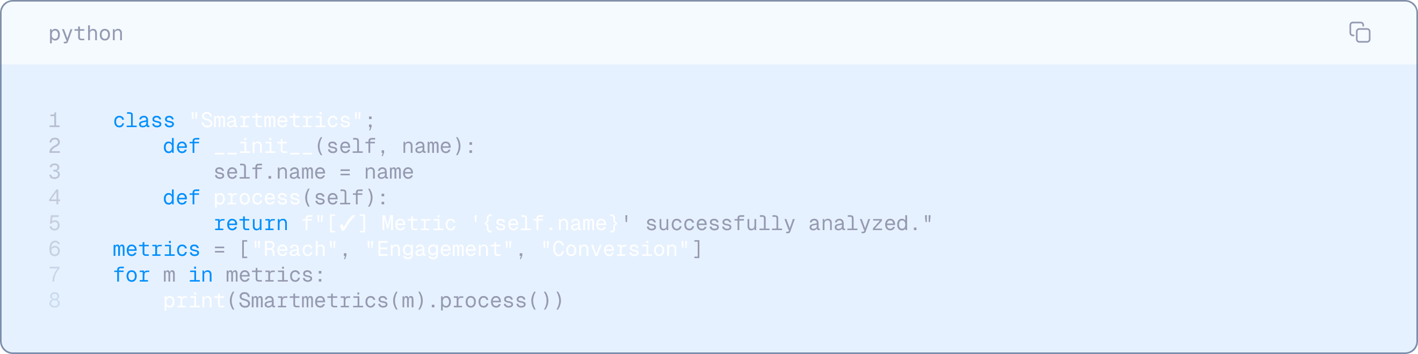Click line number 1 in the gutter

click(54, 120)
